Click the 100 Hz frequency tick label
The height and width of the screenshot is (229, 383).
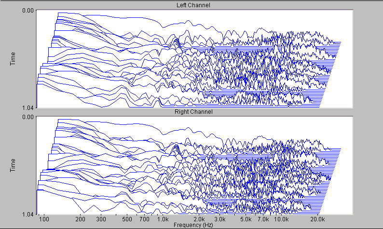(44, 219)
